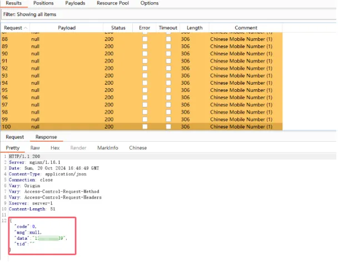Sort by the Request column header
Viewport: 338px width, 262px height.
tap(16, 28)
